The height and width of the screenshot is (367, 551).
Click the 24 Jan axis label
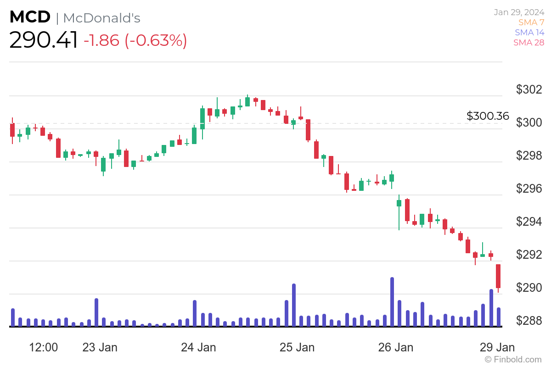199,347
